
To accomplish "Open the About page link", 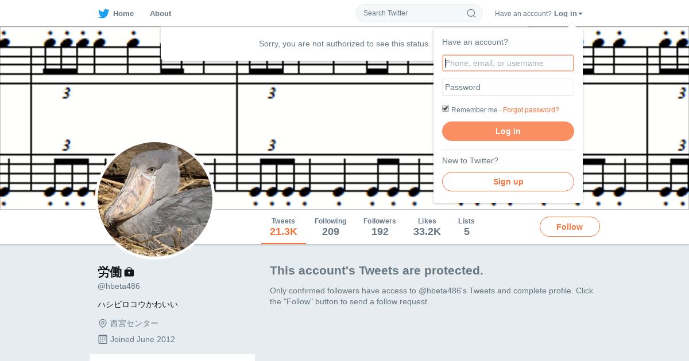I will click(x=160, y=14).
